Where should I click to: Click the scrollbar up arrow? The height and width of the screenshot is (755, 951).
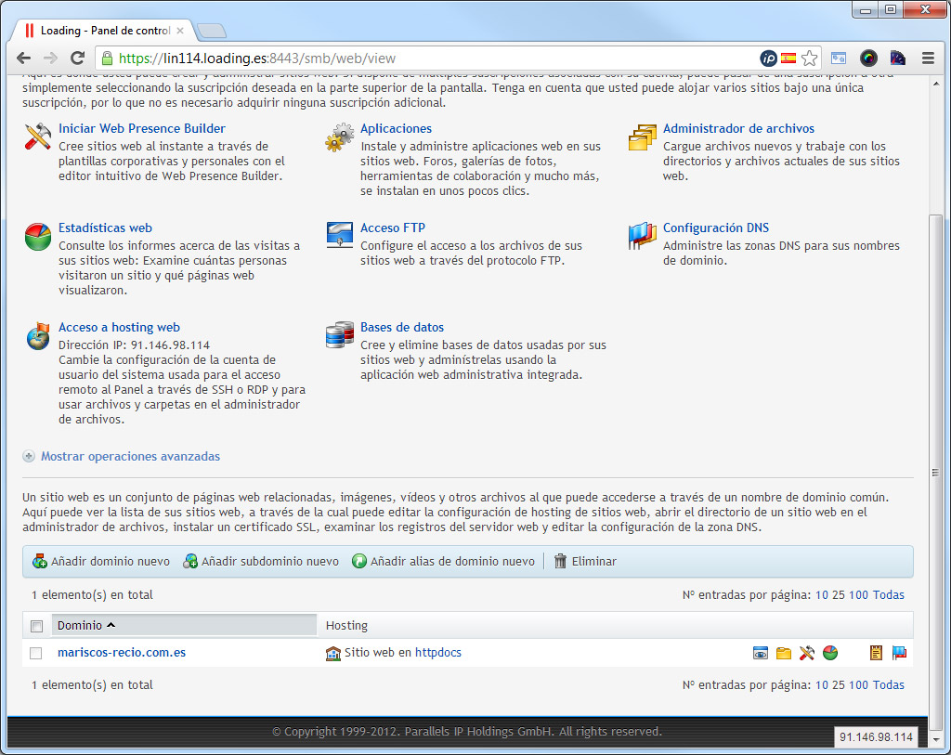point(936,83)
